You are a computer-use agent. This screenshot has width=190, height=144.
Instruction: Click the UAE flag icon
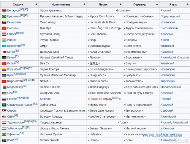pyautogui.click(x=4, y=93)
